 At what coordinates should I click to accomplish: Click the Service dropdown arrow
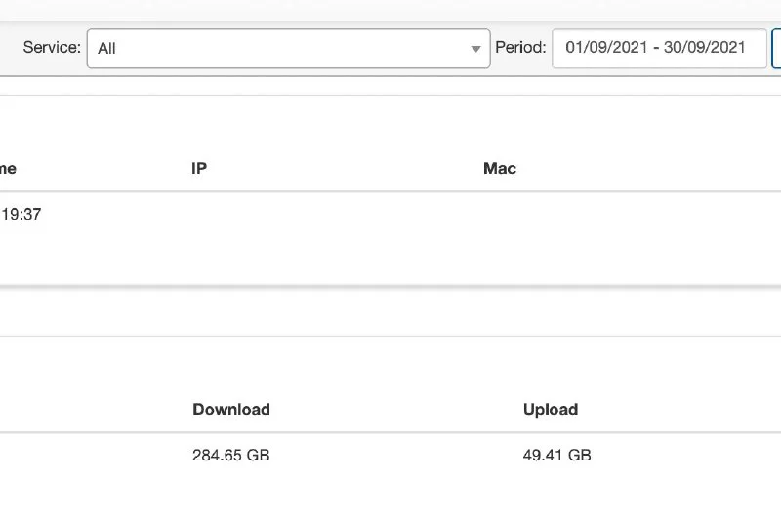tap(475, 49)
